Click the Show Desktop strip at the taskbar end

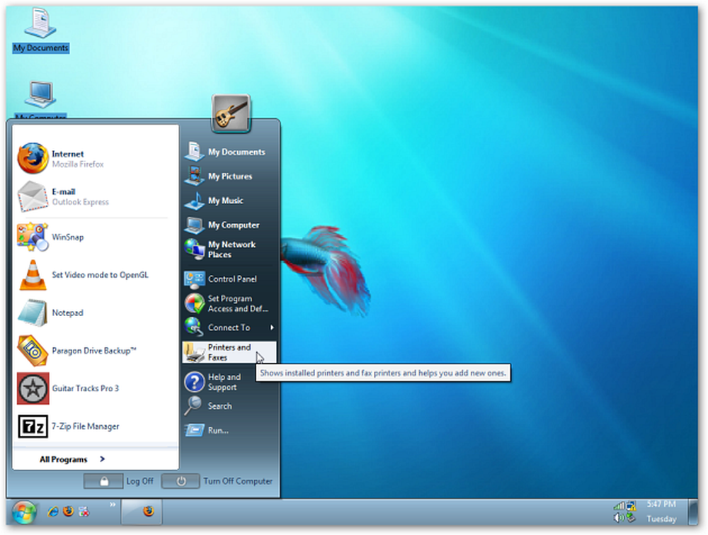point(693,512)
